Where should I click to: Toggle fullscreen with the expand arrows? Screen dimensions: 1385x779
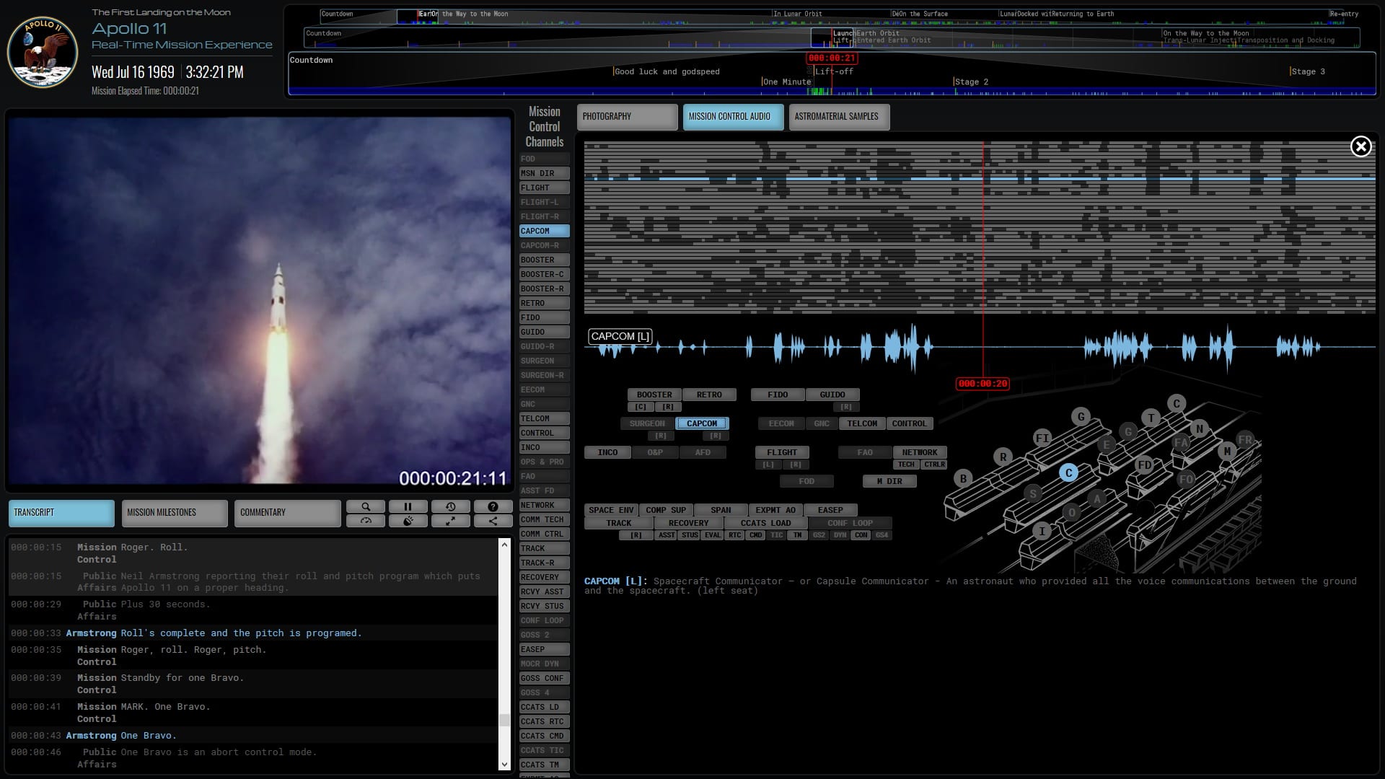450,521
